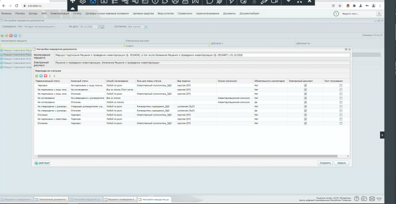Viewport: 396px width, 204px height.
Task: Focus the Введите текст search box
Action: (x=359, y=13)
